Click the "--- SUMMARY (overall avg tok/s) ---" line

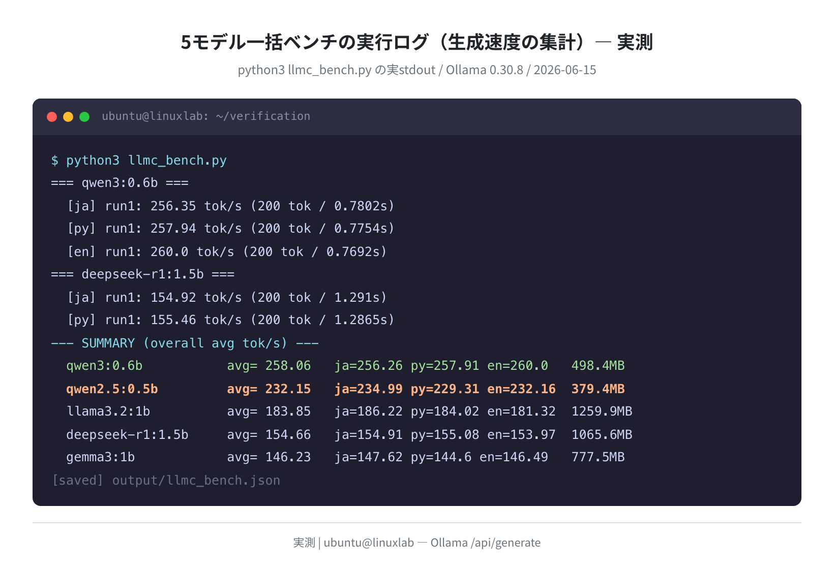point(185,343)
